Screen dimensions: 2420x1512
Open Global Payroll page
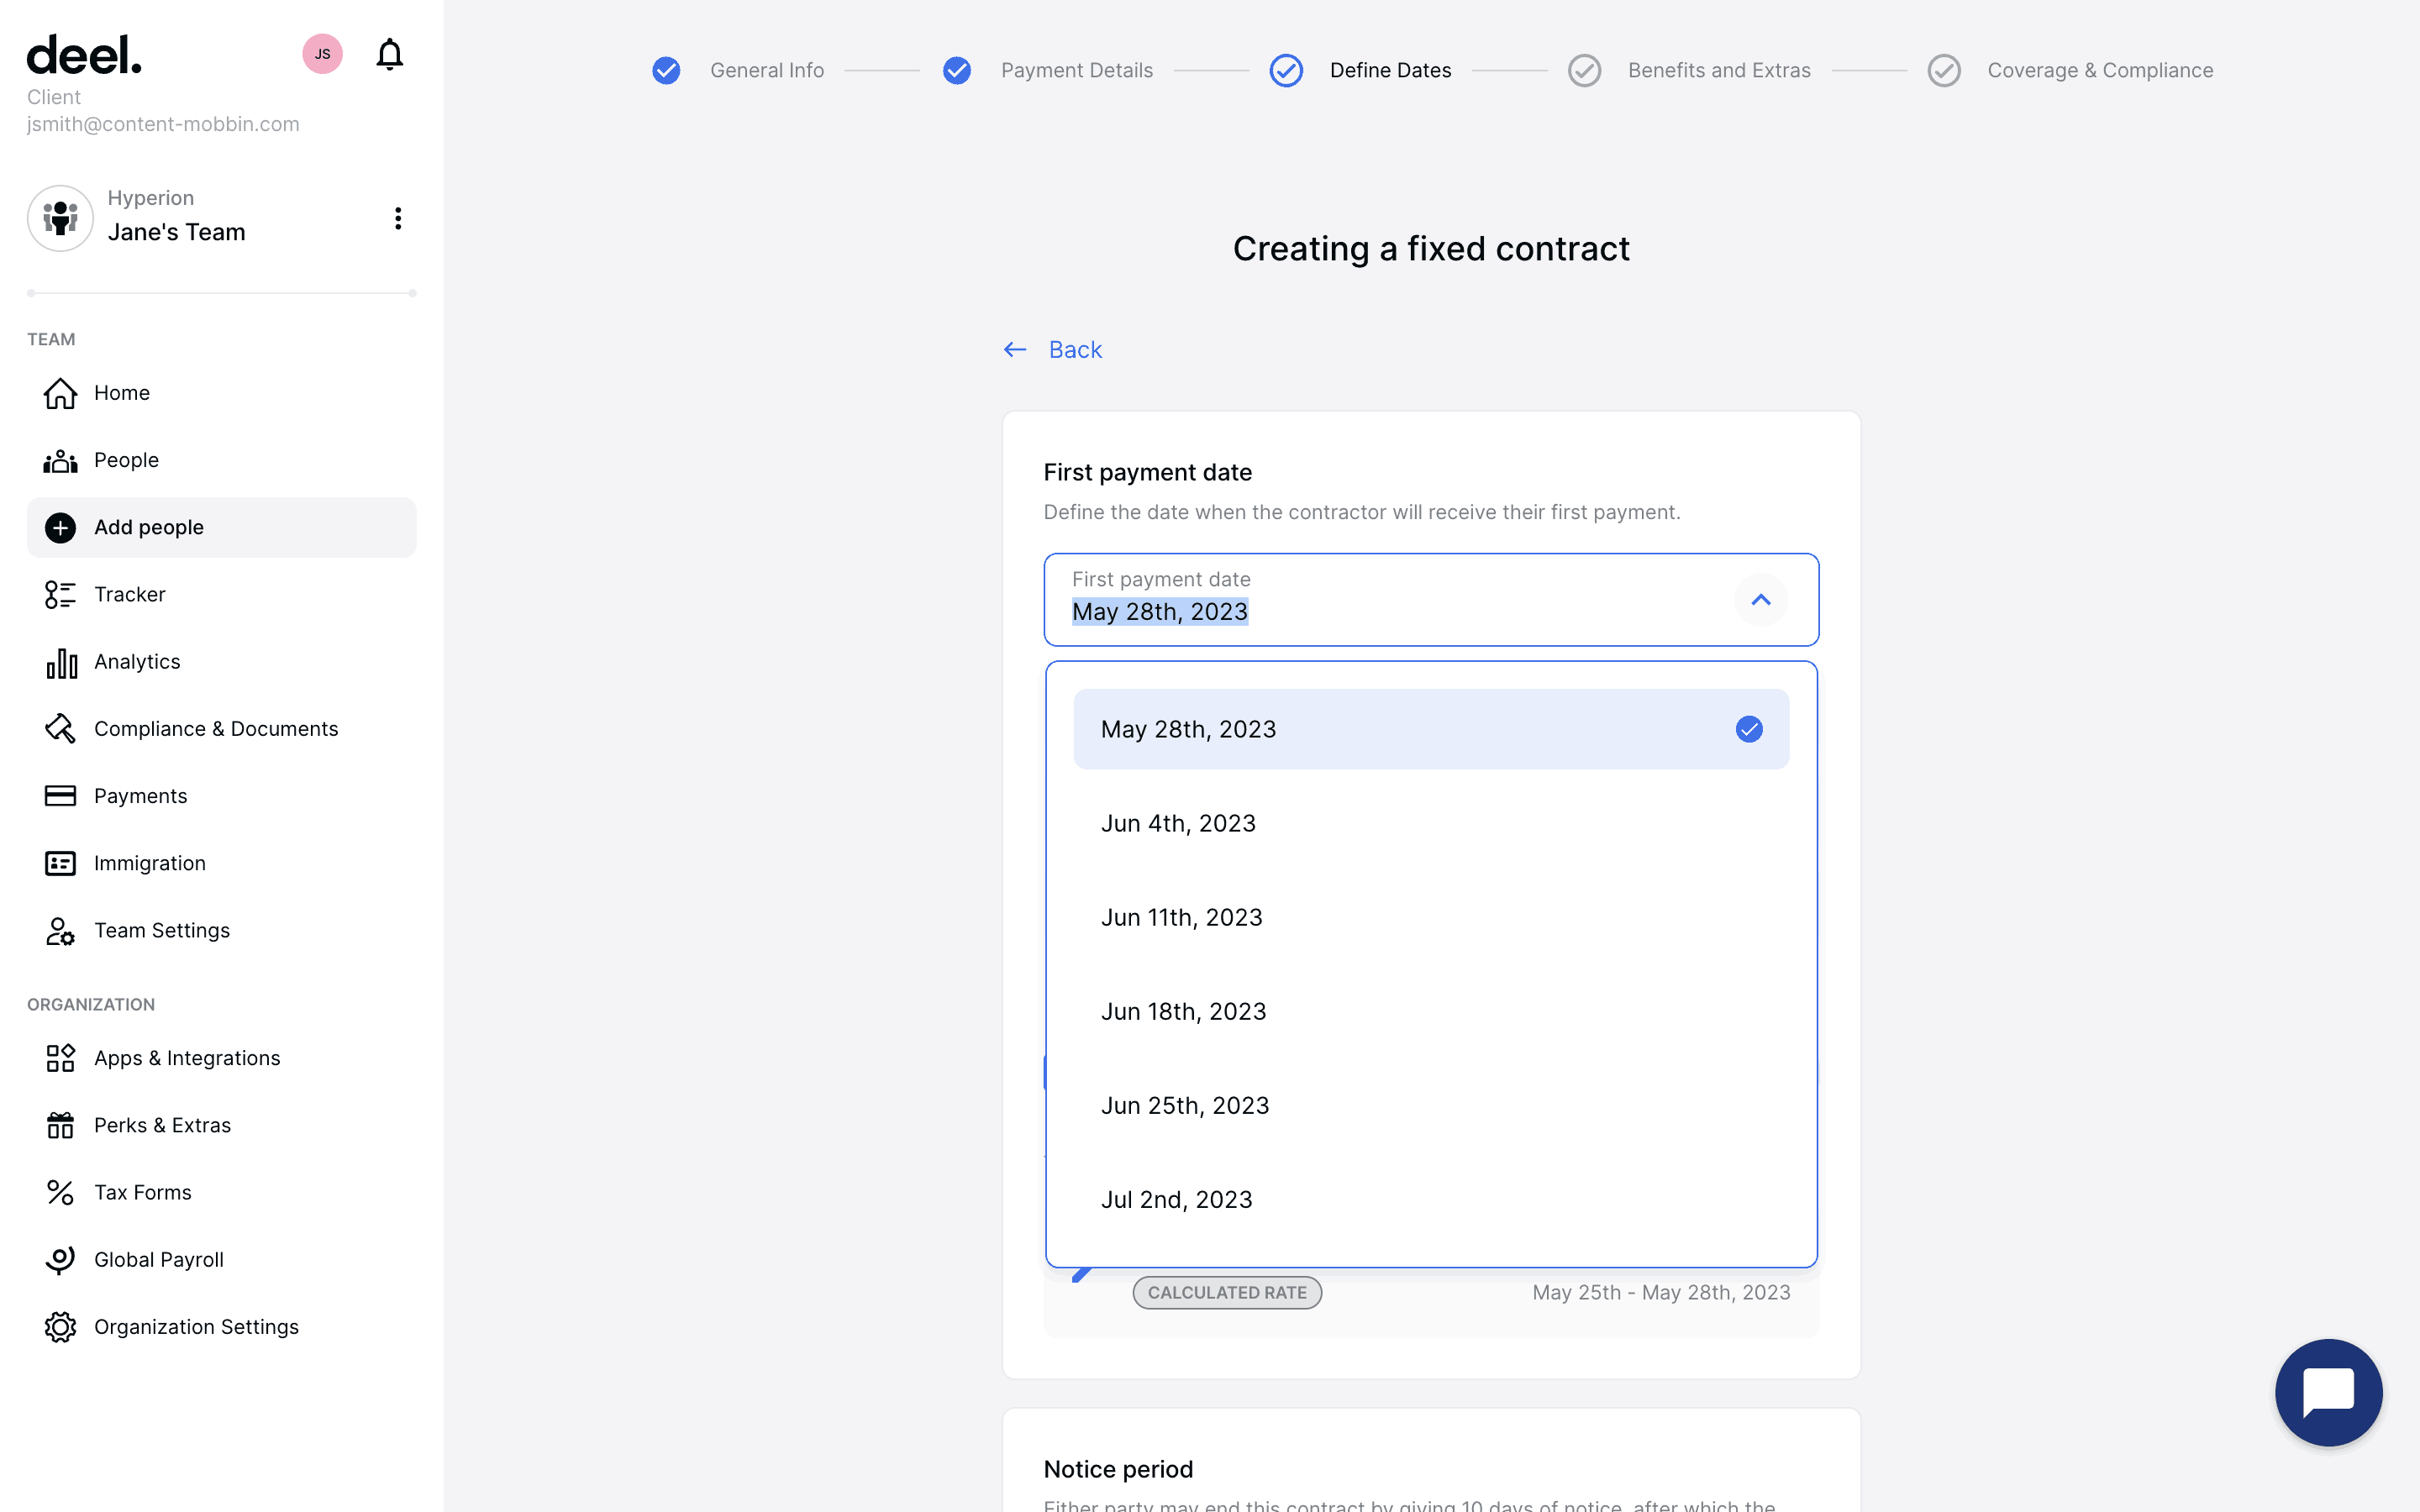coord(221,1260)
